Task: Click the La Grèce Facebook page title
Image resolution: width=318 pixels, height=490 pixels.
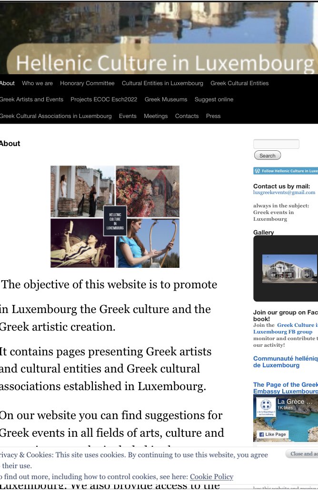Action: click(x=295, y=402)
